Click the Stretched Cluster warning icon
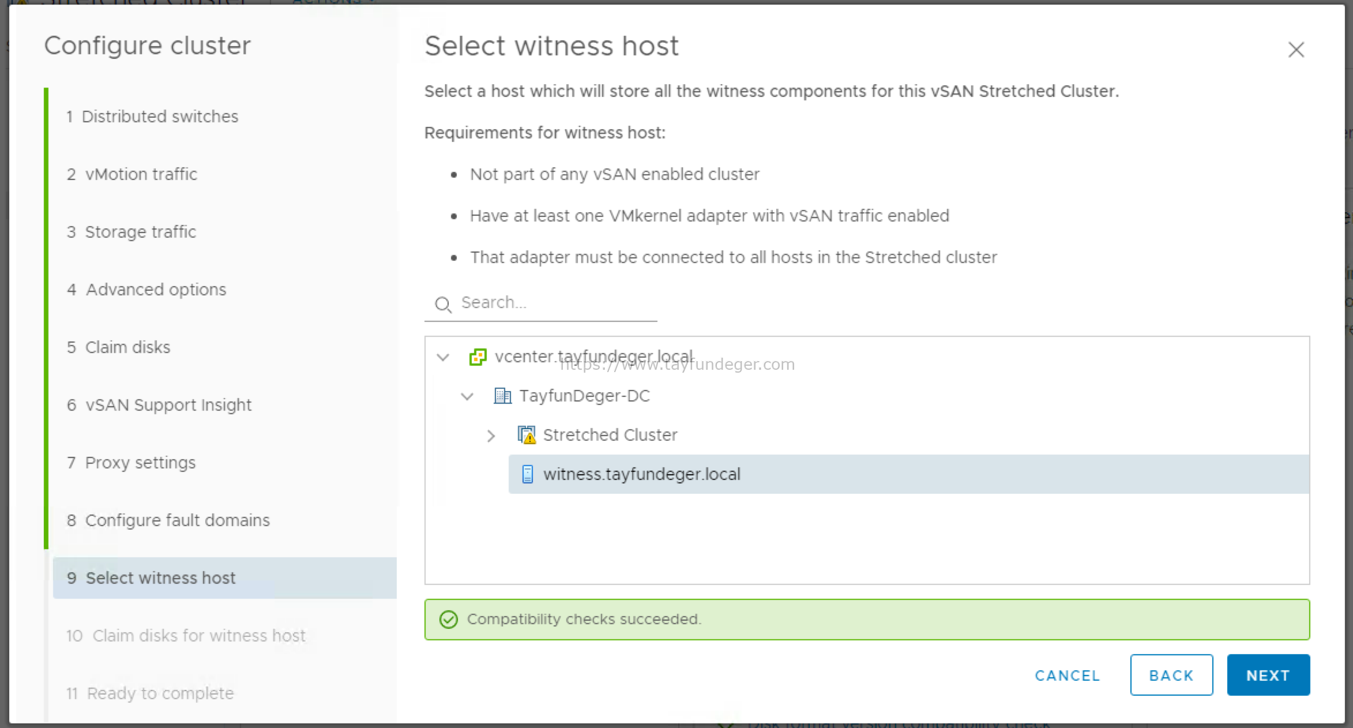The image size is (1353, 728). [527, 435]
